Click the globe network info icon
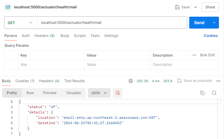 pyautogui.click(x=131, y=81)
